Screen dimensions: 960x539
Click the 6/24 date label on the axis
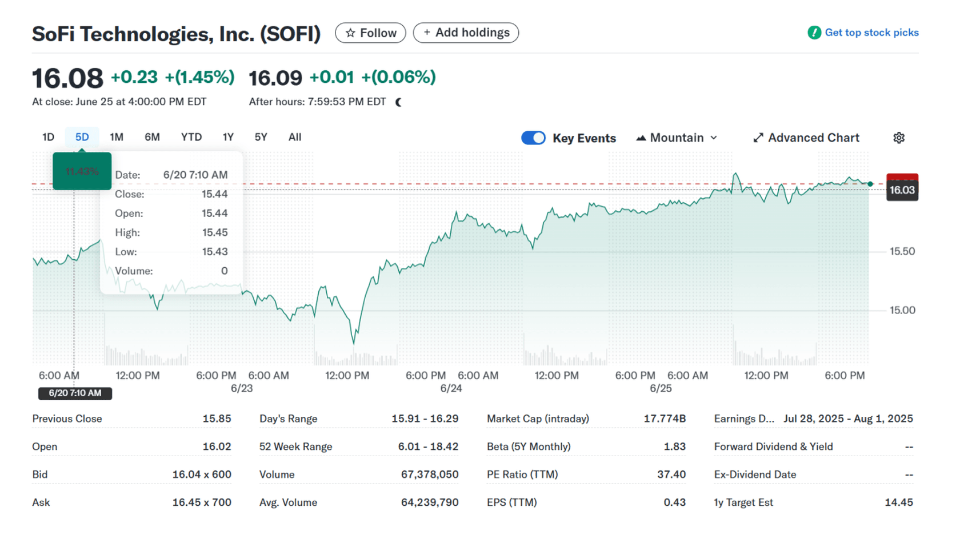point(451,388)
